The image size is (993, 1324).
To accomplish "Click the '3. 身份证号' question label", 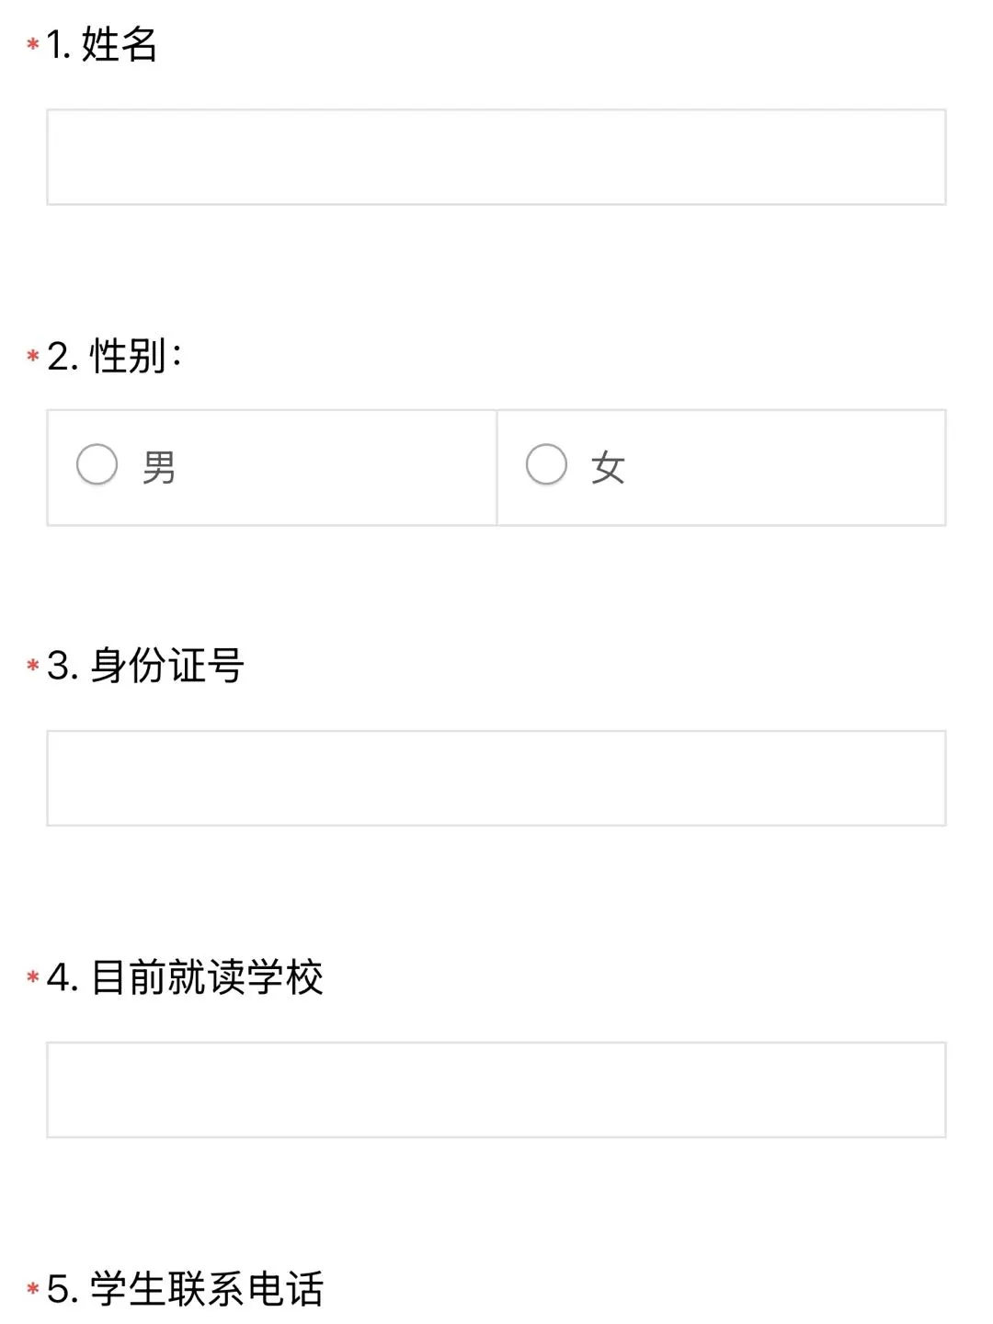I will tap(145, 666).
